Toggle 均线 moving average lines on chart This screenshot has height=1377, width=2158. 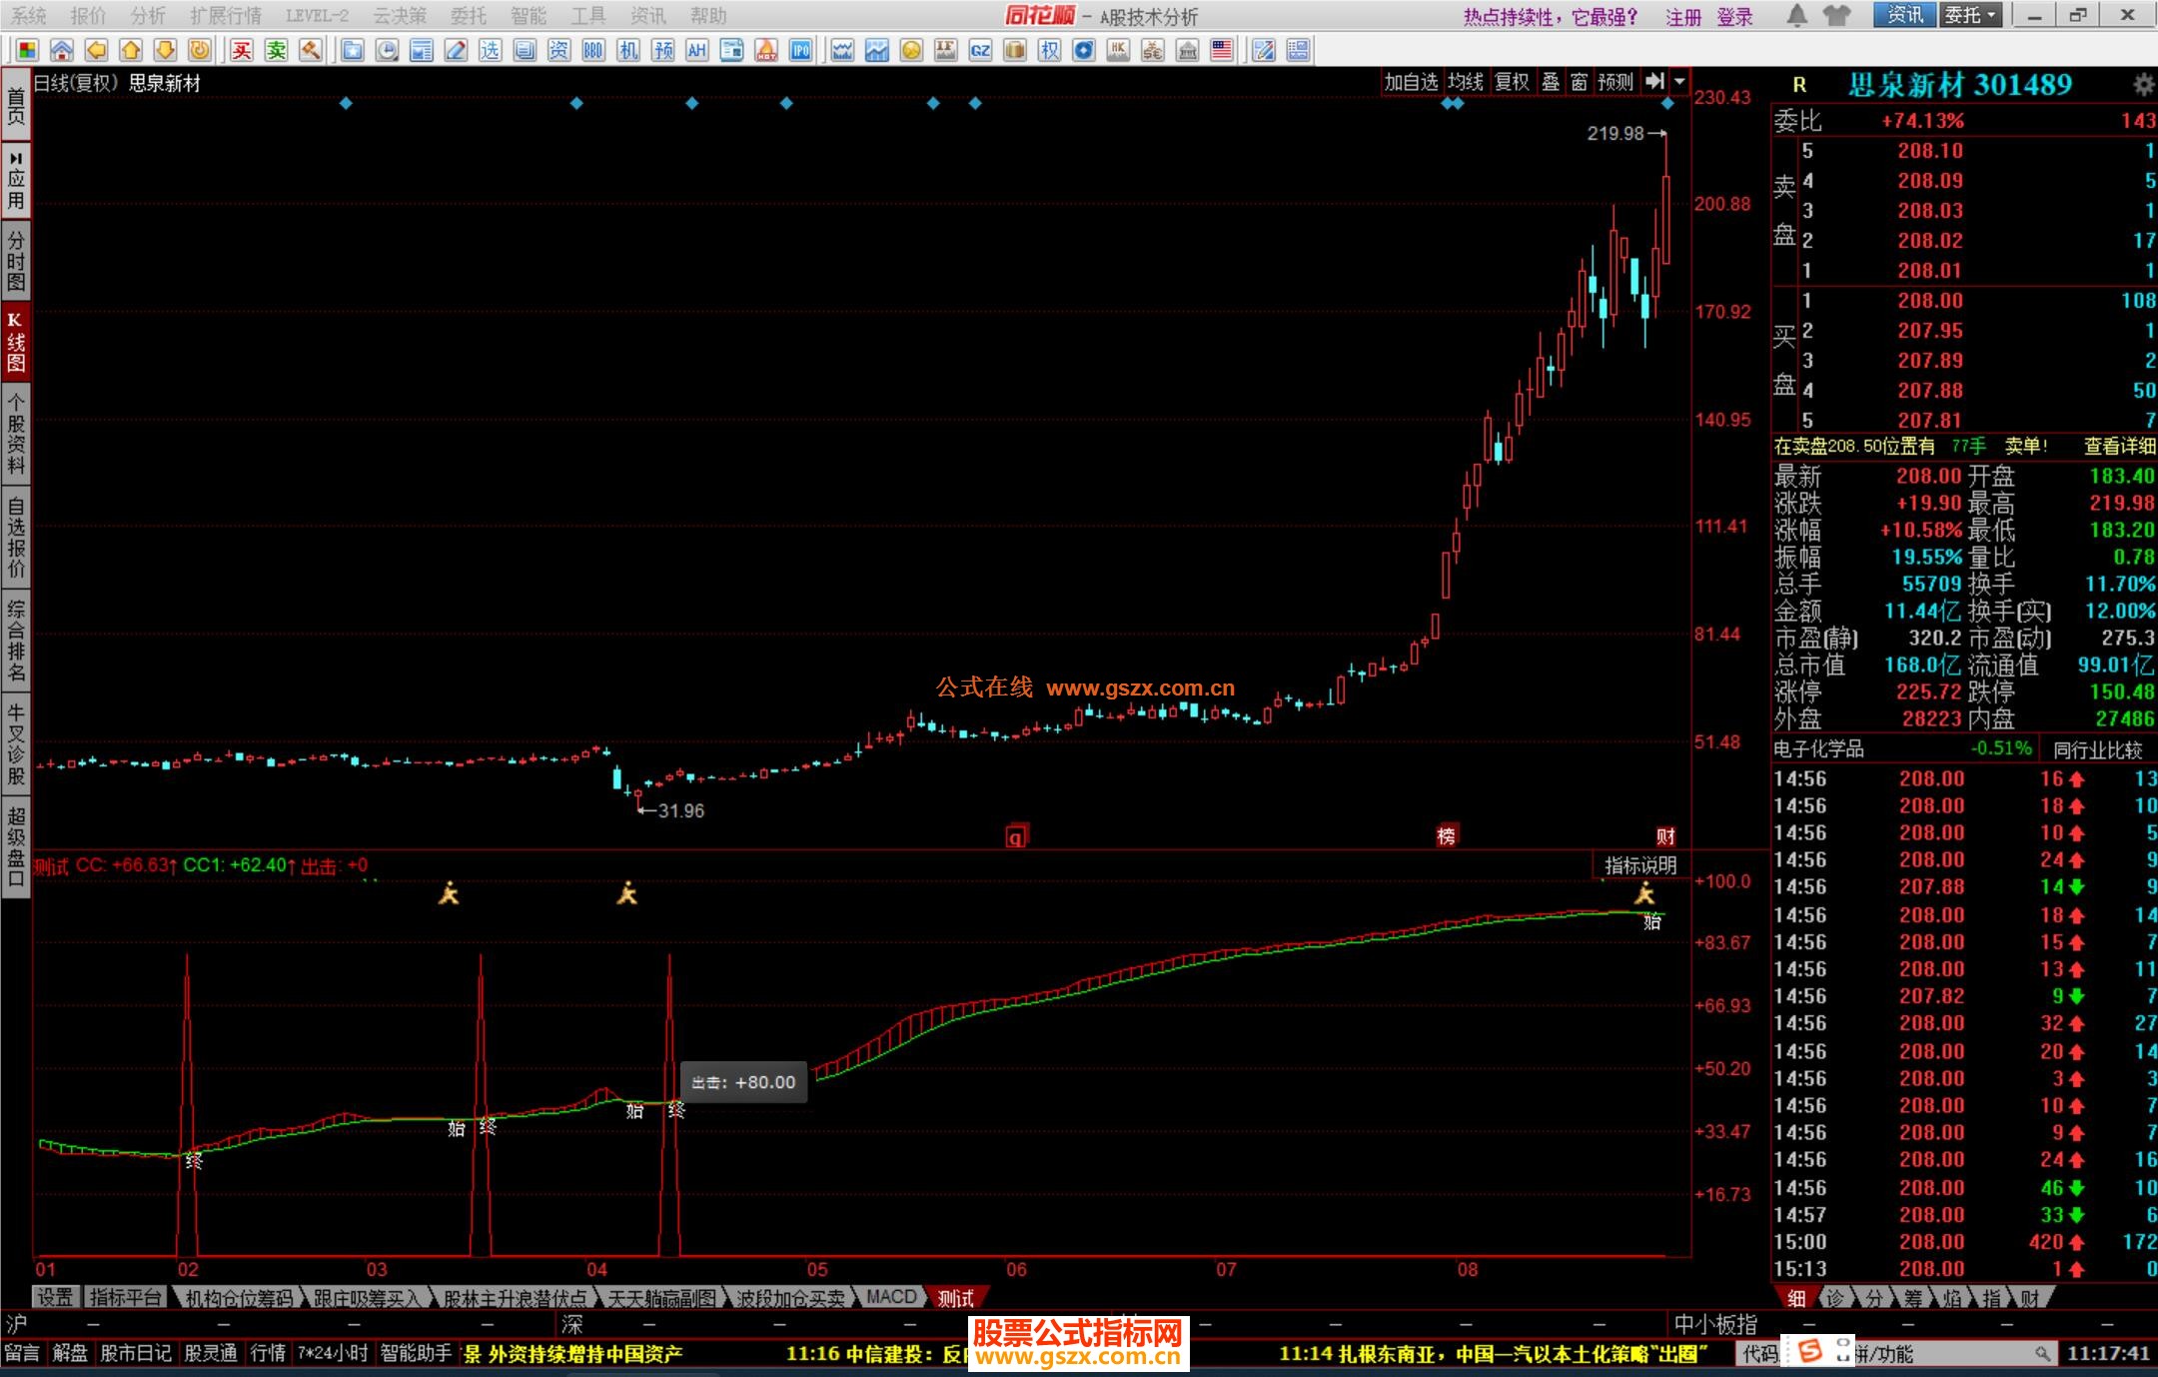(x=1465, y=82)
